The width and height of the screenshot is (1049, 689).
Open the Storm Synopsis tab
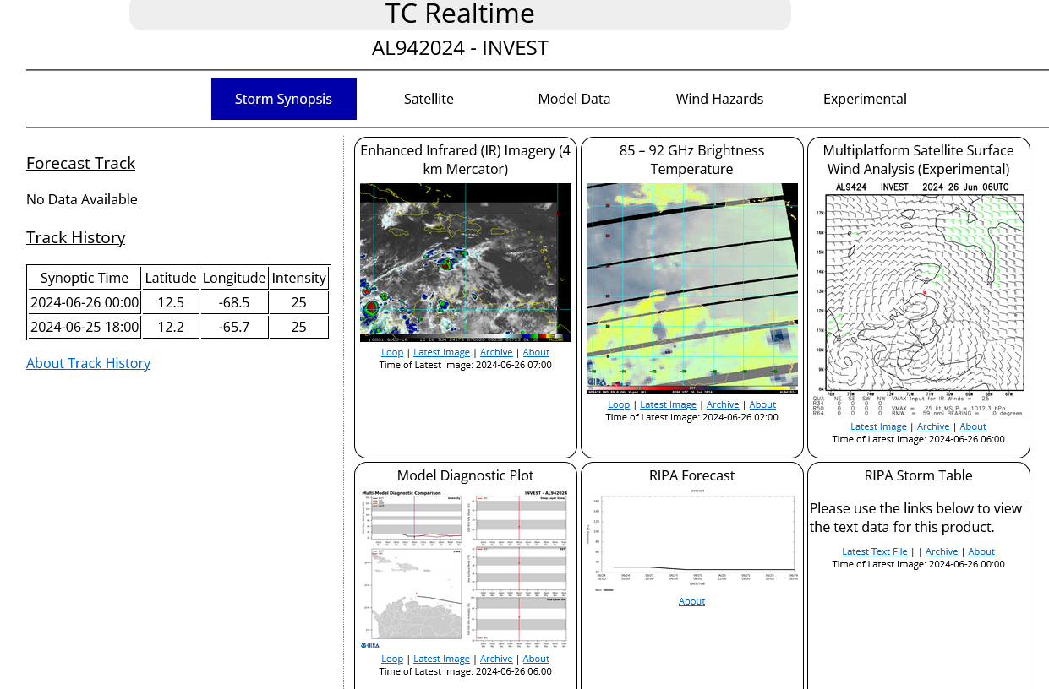pos(283,99)
